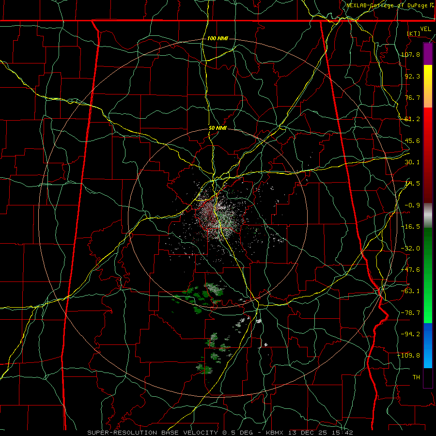Screen dimensions: 436x436
Task: Click the -0.9 value on velocity scale
Action: (412, 205)
